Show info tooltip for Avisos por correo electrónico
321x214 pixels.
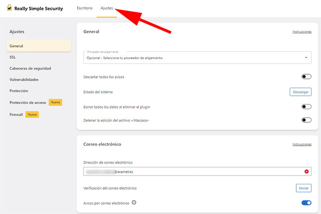click(x=134, y=203)
